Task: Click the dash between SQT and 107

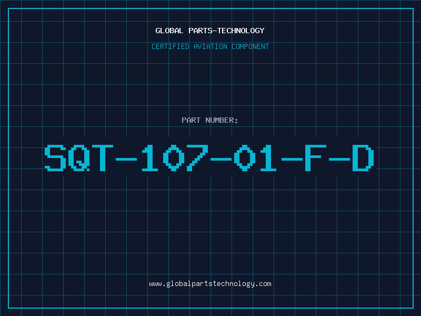Action: pos(126,160)
